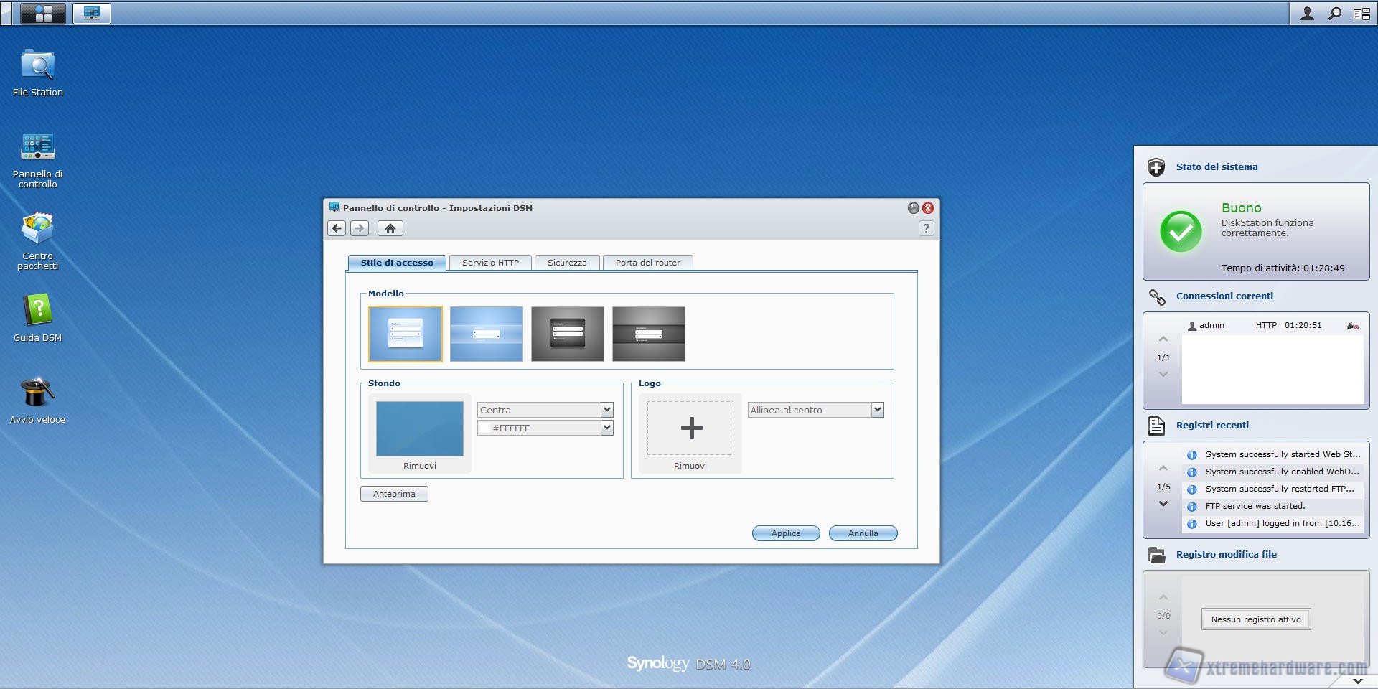Add a logo via plus box
Screen dimensions: 1378x689
coord(690,428)
